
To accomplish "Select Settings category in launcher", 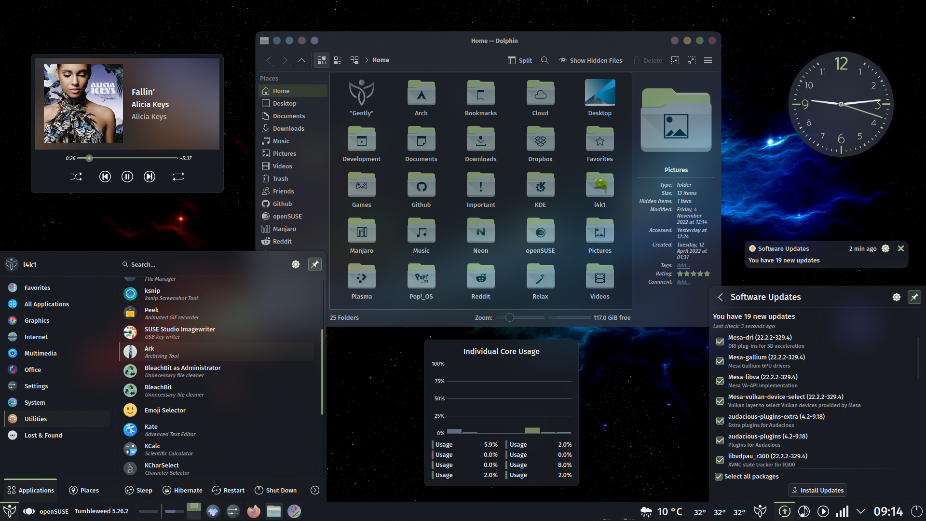I will coord(57,386).
